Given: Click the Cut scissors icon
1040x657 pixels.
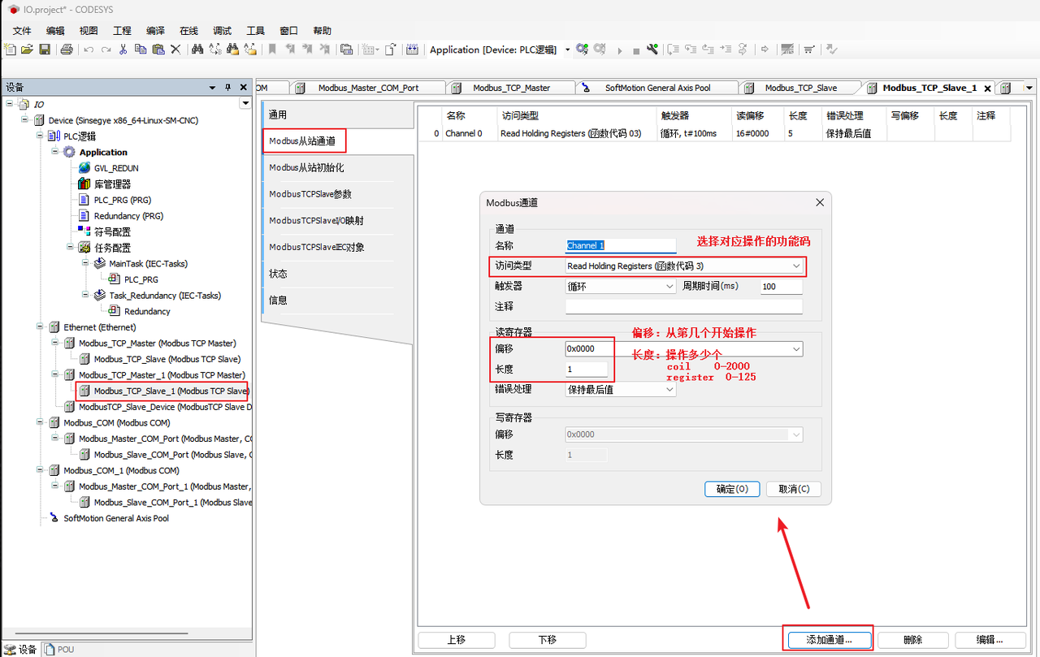Looking at the screenshot, I should tap(123, 50).
